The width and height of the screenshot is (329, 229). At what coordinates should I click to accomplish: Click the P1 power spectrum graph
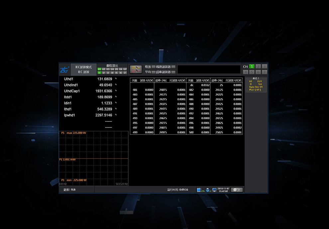click(x=94, y=158)
